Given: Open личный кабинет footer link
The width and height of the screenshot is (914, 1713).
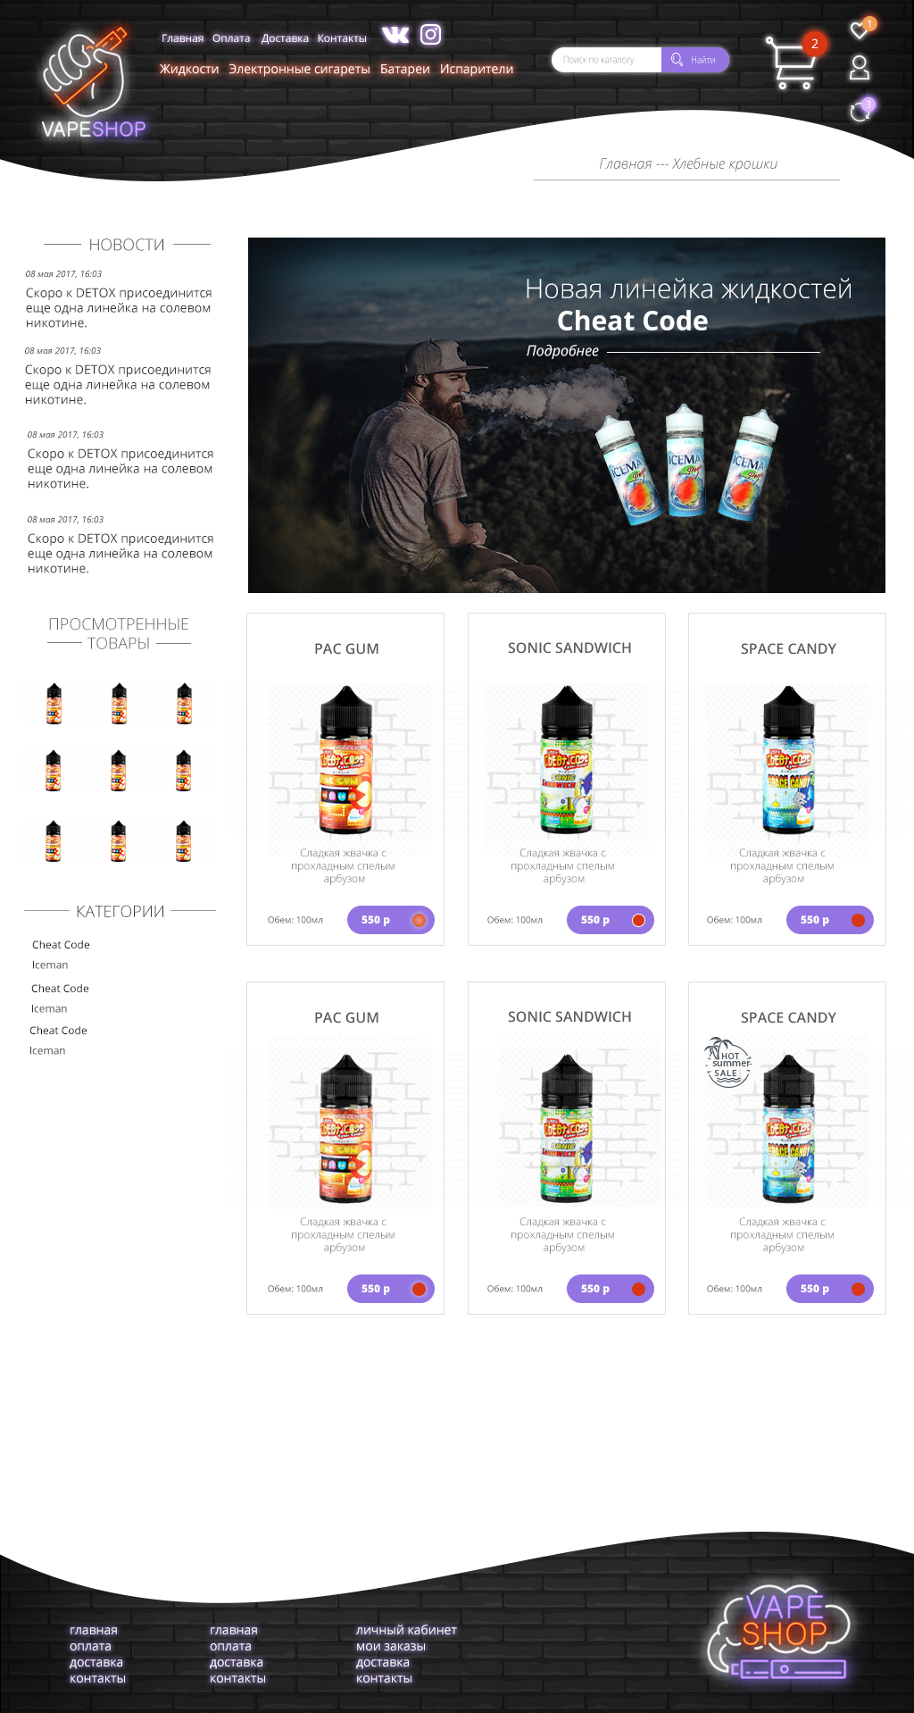Looking at the screenshot, I should (x=406, y=1630).
